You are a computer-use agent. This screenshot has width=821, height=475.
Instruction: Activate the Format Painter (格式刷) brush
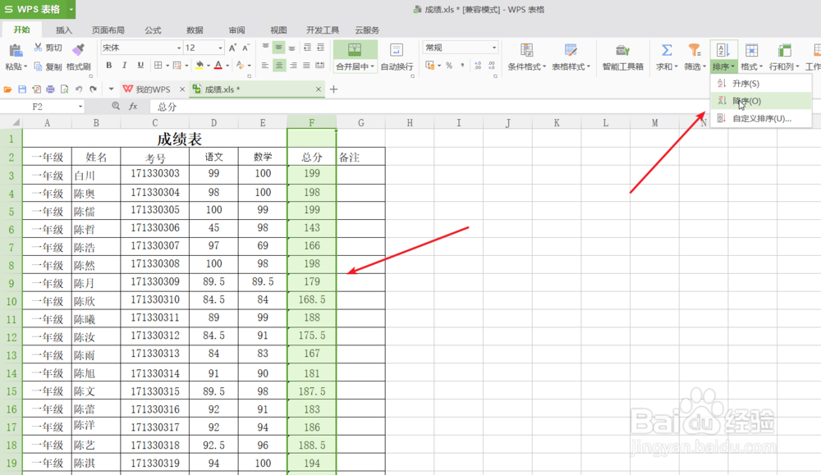(79, 57)
